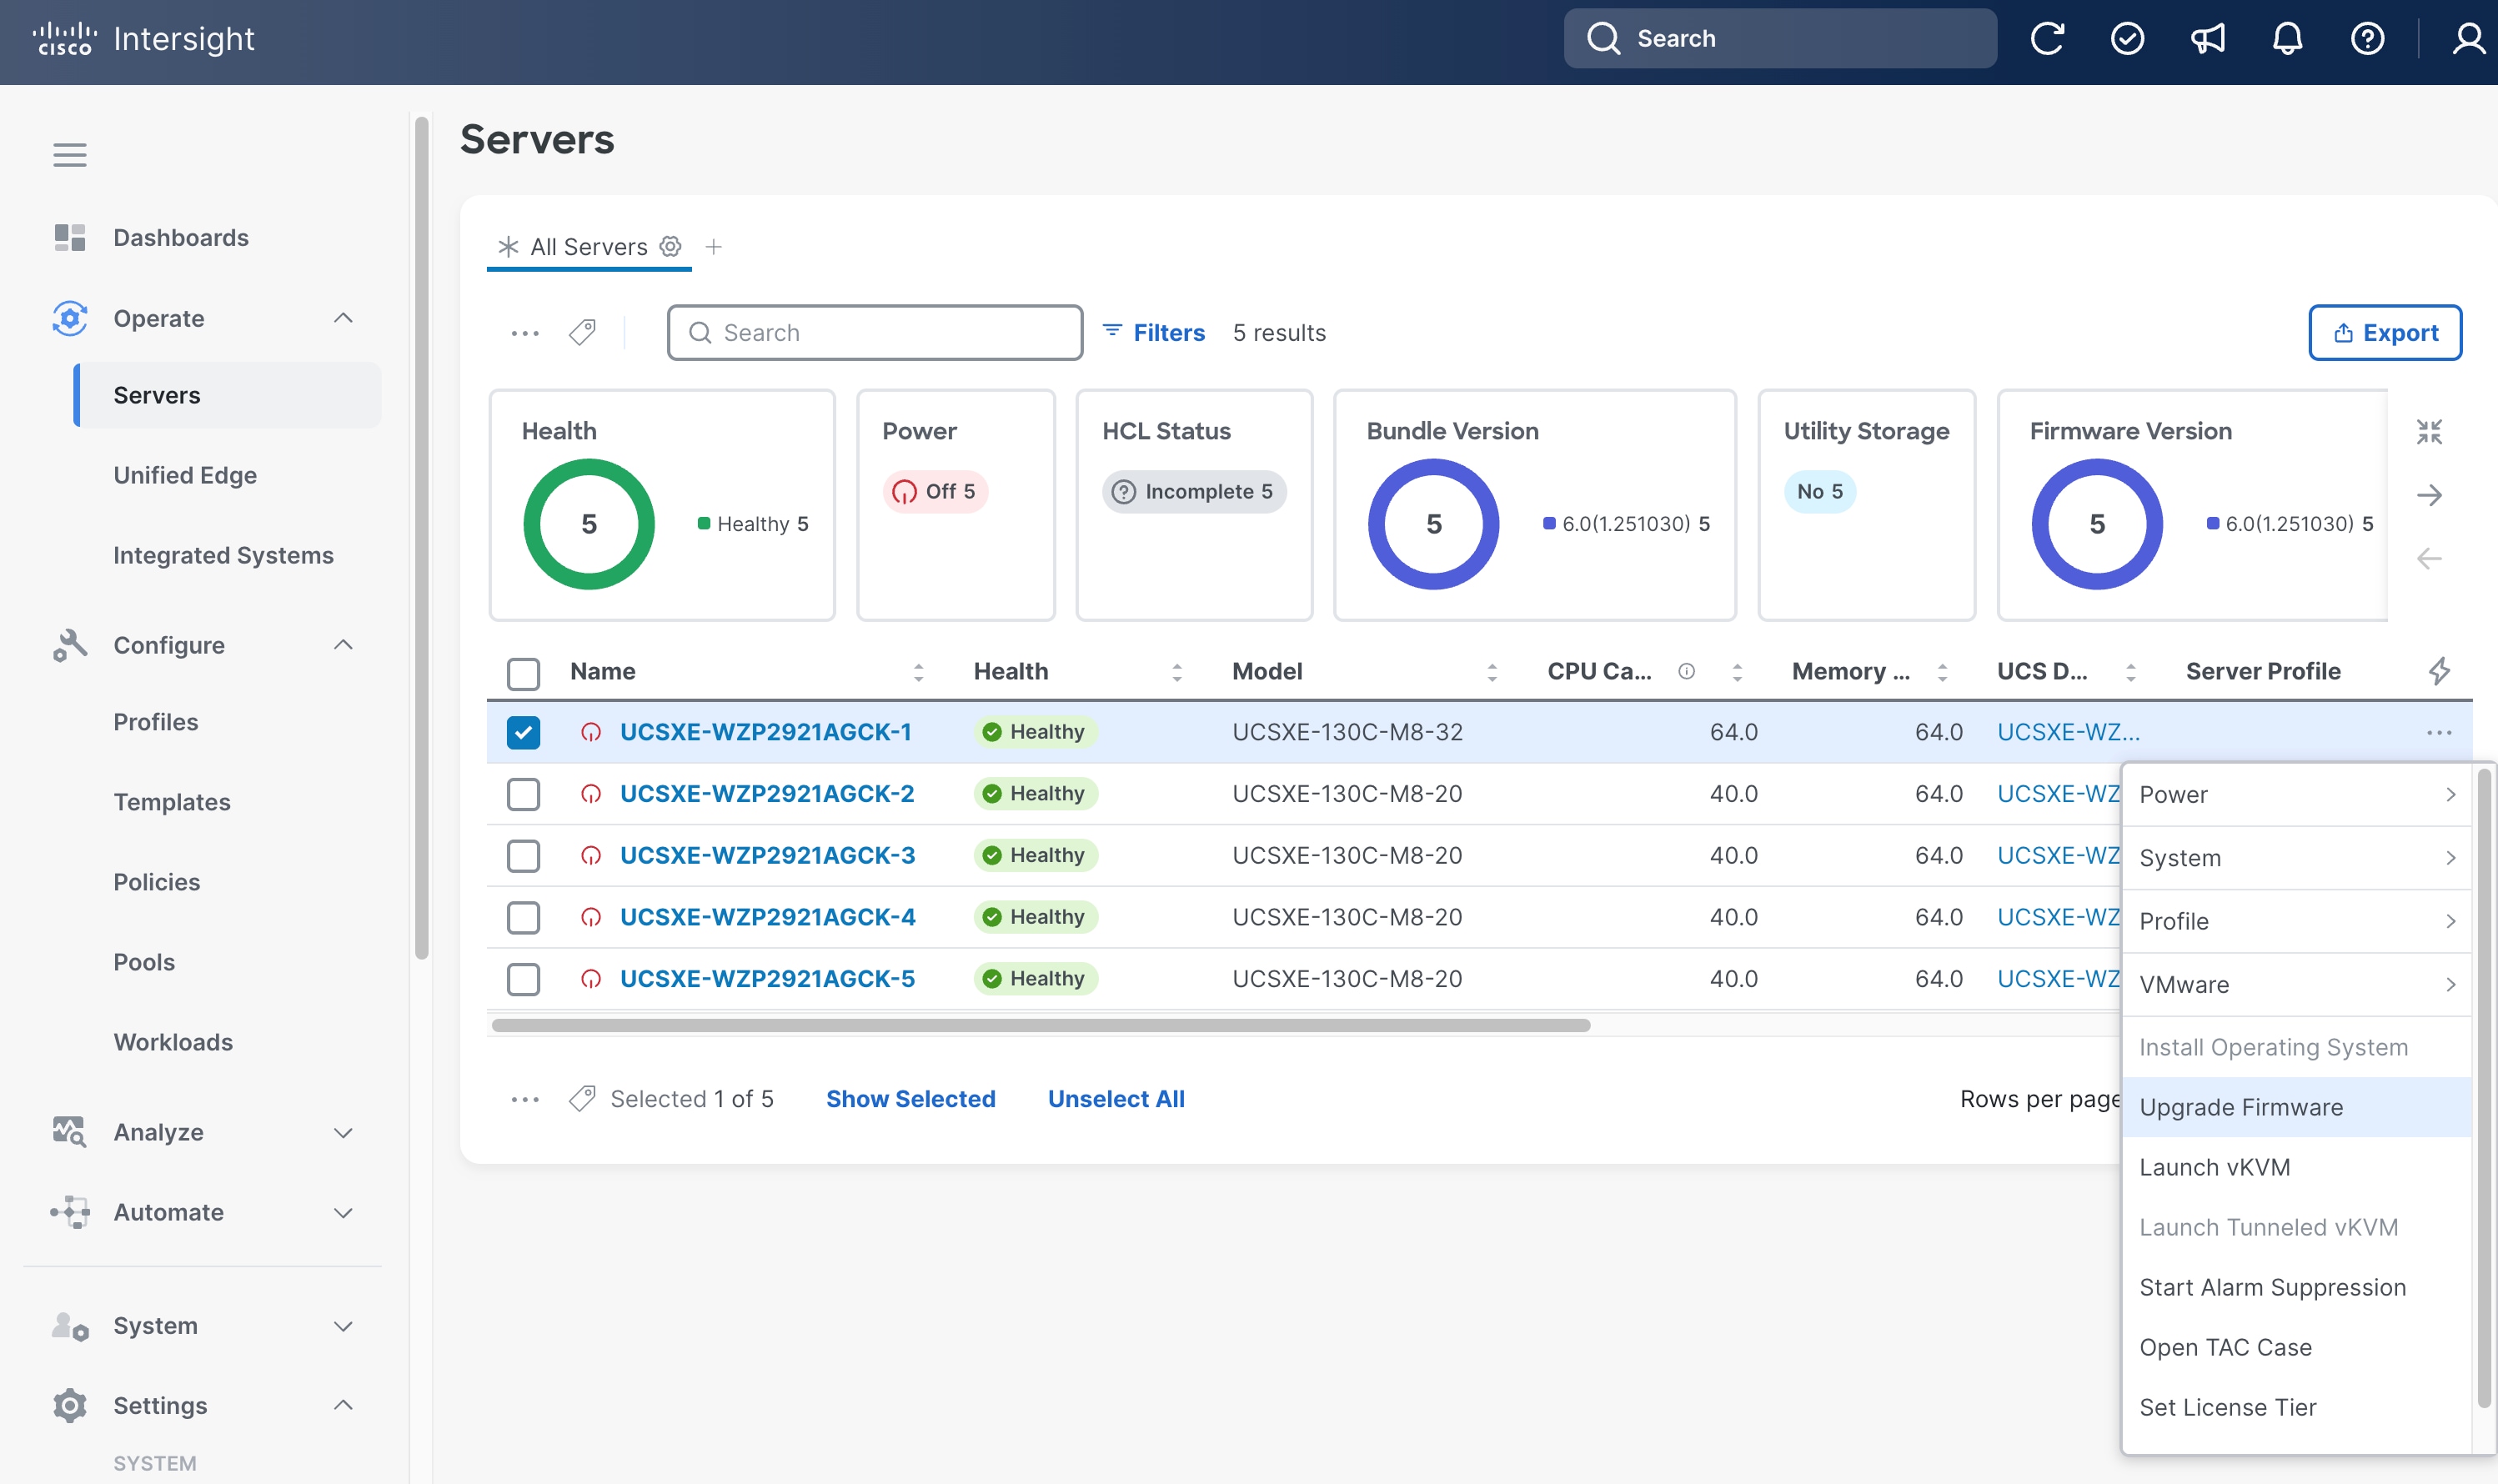This screenshot has width=2498, height=1484.
Task: Click Show Selected link
Action: tap(910, 1099)
